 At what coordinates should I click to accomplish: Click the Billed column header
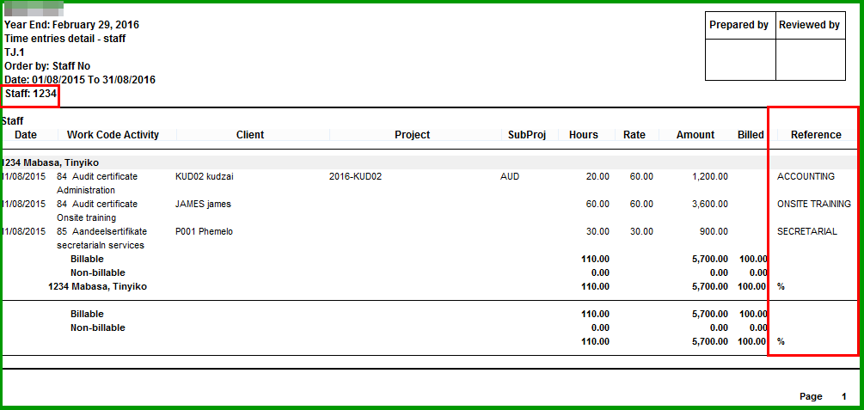750,135
